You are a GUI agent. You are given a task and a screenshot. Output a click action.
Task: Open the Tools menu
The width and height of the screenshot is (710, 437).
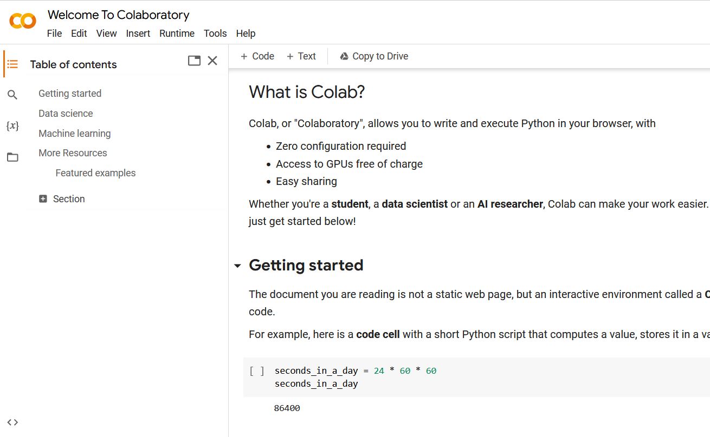coord(215,34)
